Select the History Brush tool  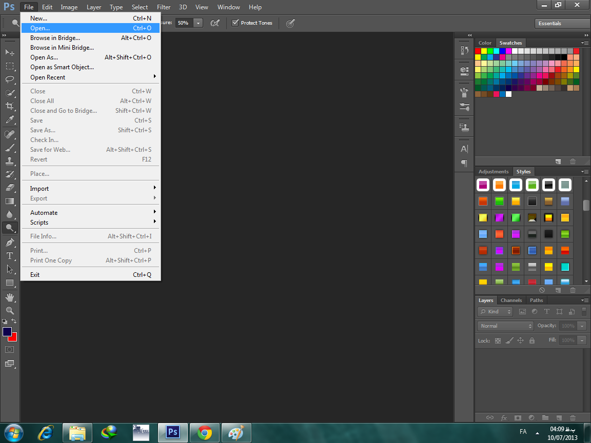point(10,174)
